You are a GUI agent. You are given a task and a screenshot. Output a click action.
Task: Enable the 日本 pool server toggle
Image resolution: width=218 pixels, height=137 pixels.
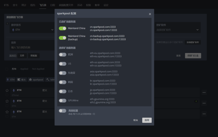tap(62, 91)
